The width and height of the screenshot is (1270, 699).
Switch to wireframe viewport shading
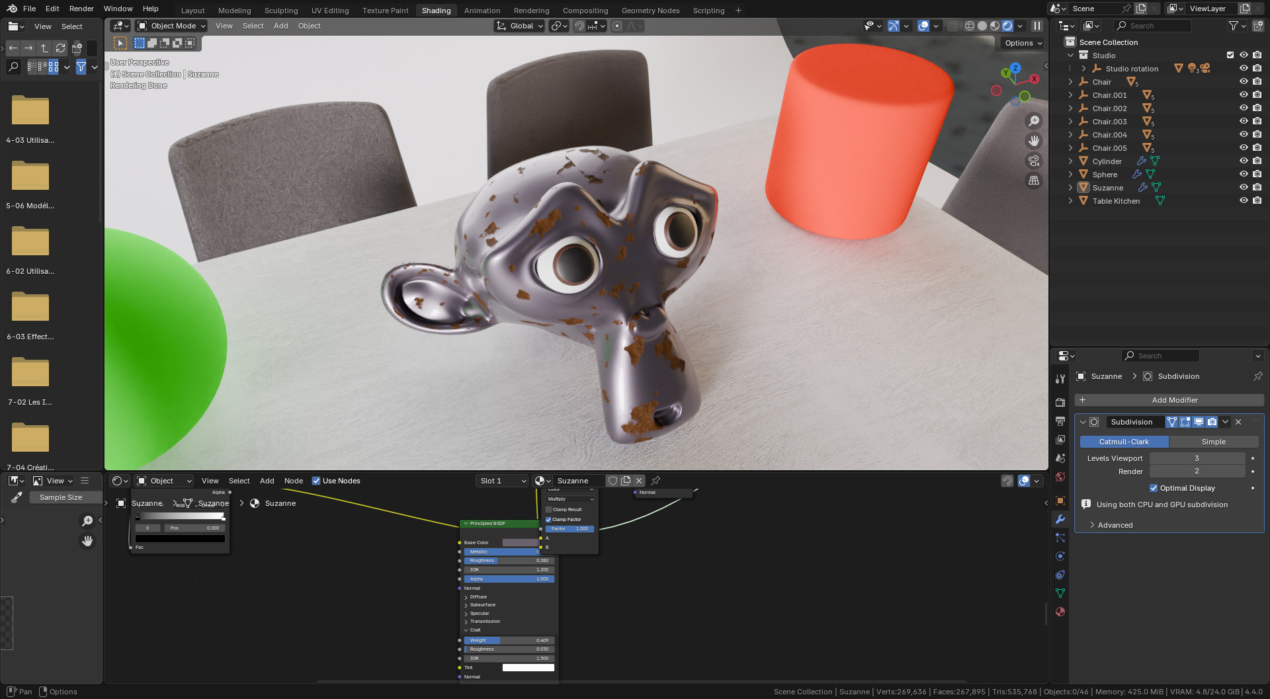pyautogui.click(x=970, y=26)
